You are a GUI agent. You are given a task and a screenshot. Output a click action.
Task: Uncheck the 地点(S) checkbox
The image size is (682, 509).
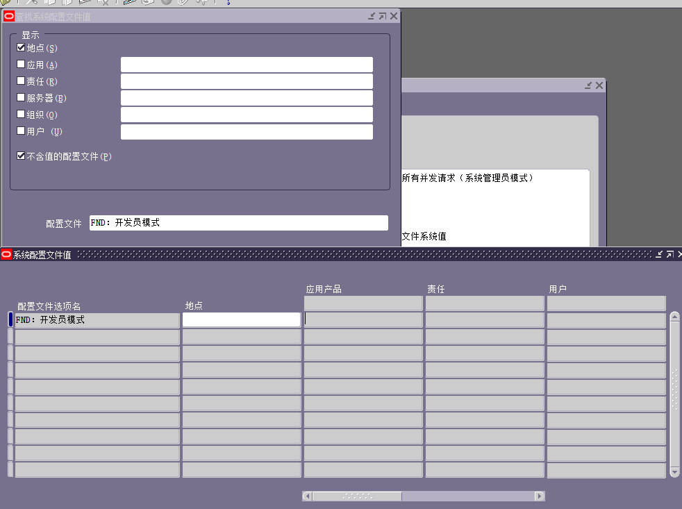coord(20,47)
